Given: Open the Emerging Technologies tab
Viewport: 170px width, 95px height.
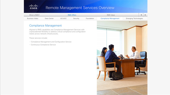Looking at the screenshot, I should (134, 18).
